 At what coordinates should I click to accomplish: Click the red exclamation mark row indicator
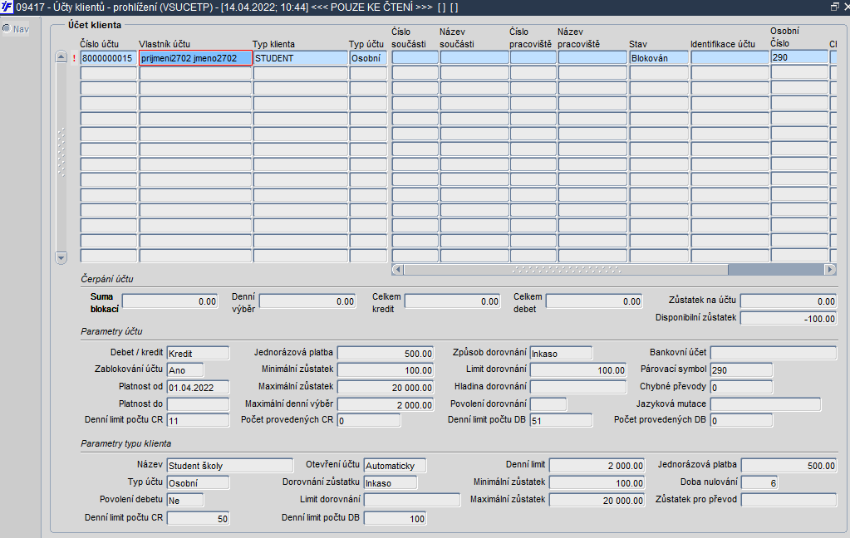(74, 58)
